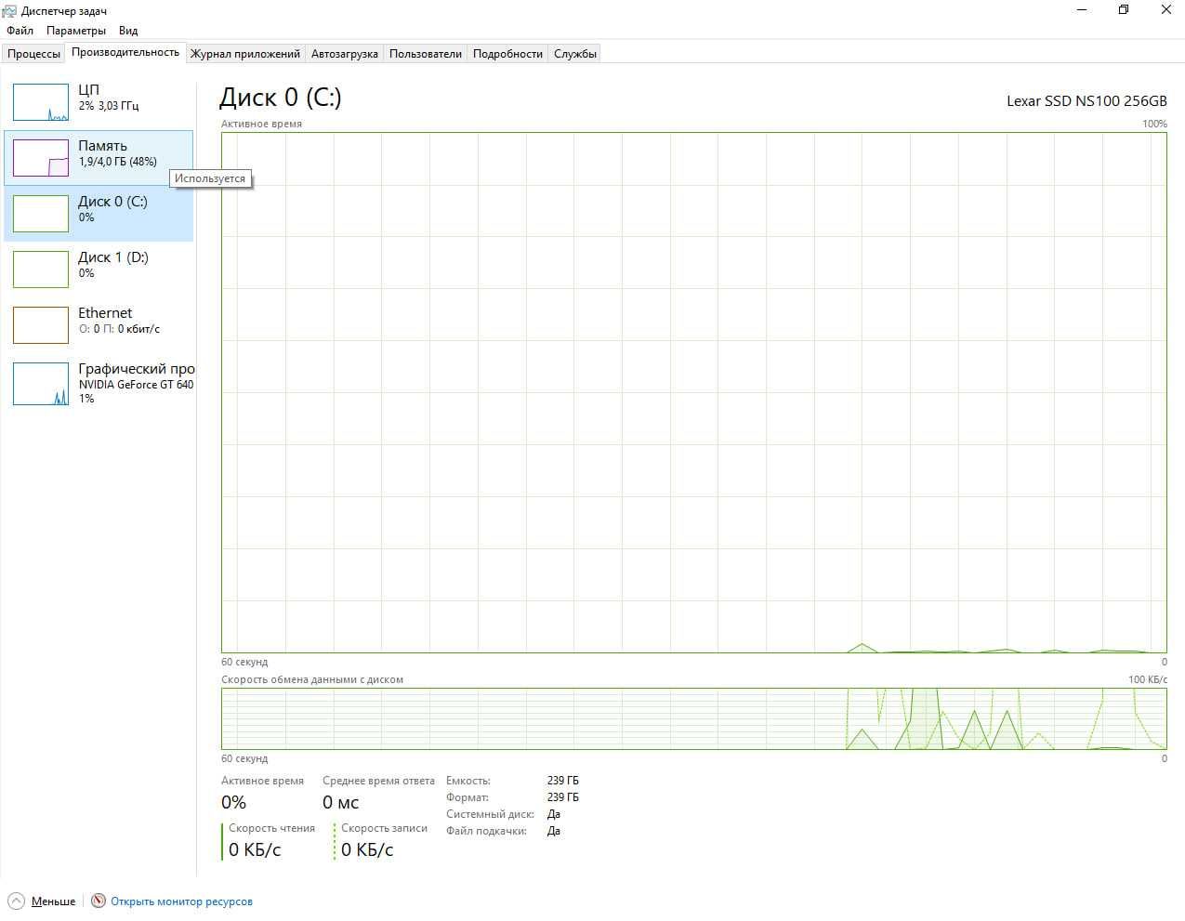Screen dimensions: 1185x921
Task: Click the Ethernet label in sidebar
Action: click(105, 313)
